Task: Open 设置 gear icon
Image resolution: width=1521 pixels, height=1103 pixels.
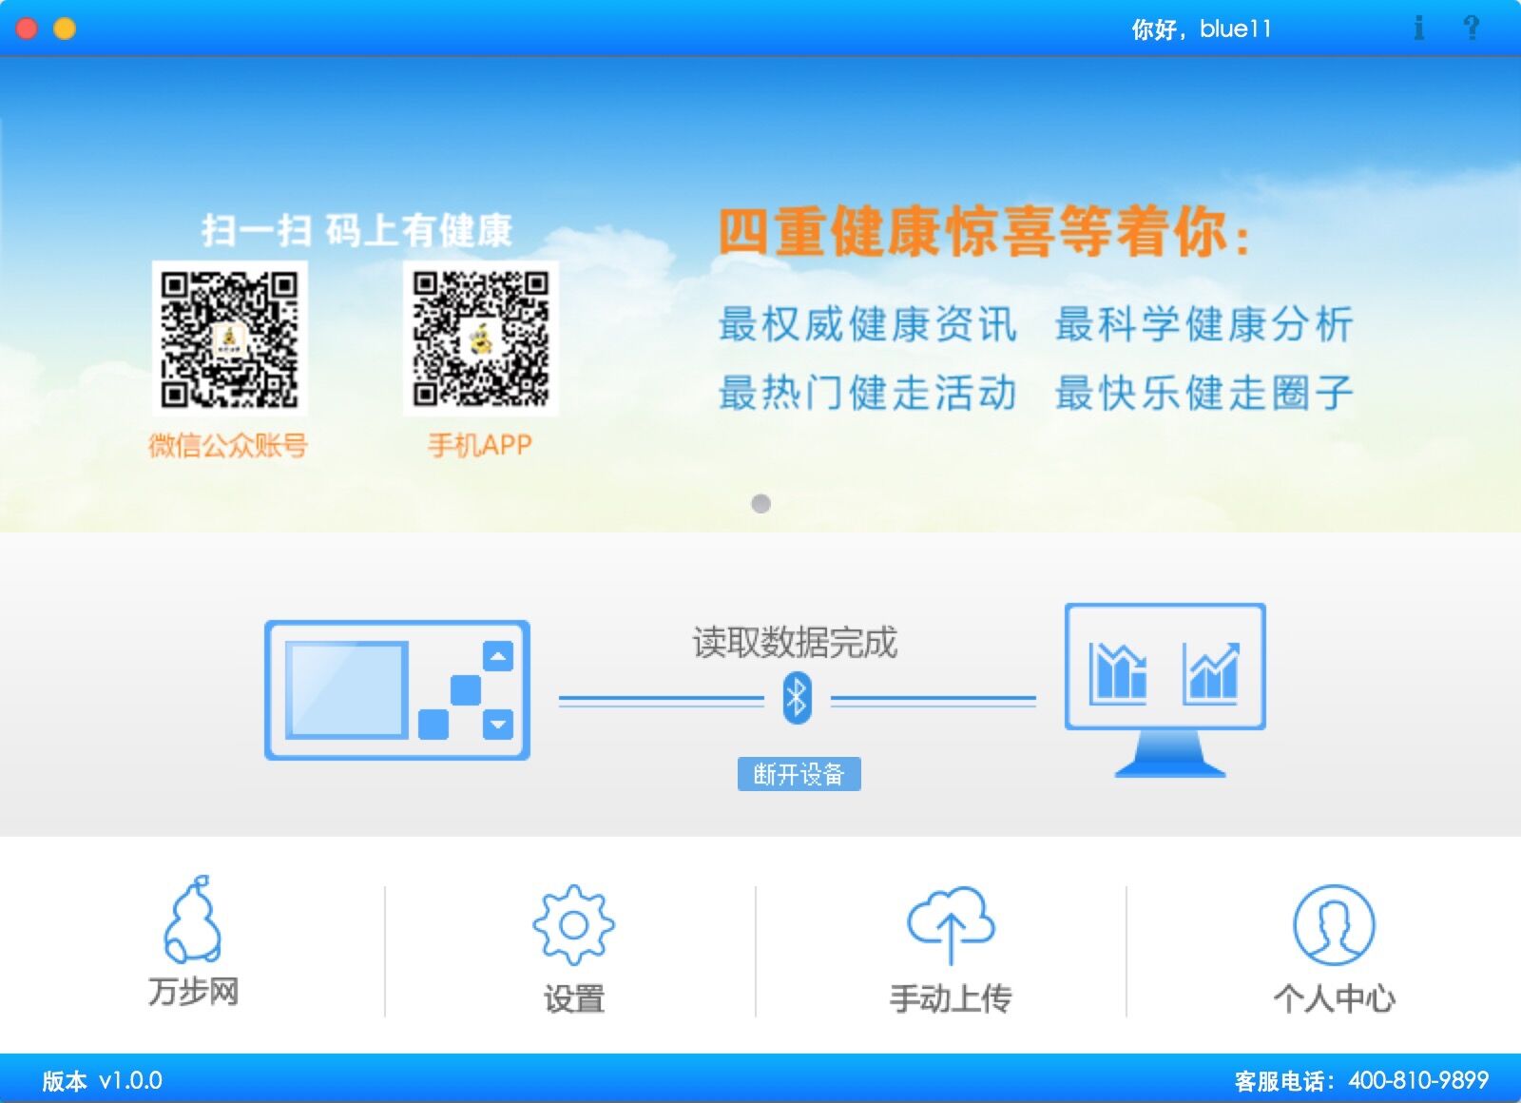Action: (x=573, y=925)
